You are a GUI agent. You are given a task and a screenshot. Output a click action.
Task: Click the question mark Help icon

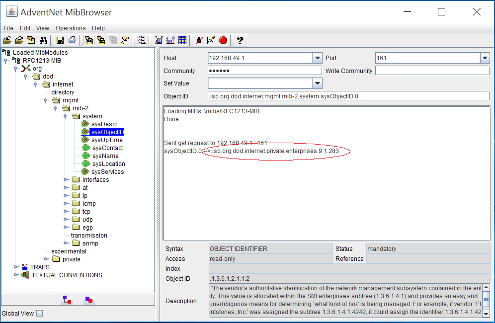(x=240, y=40)
